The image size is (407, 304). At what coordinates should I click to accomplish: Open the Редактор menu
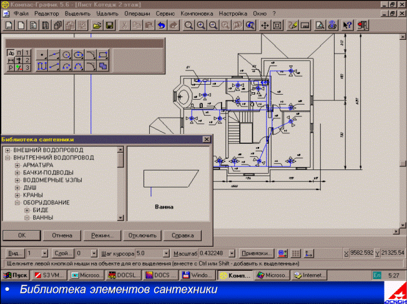pos(47,14)
